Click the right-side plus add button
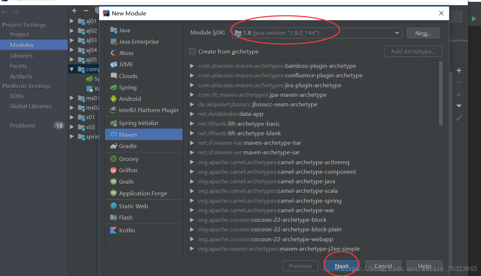Screen dimensions: 481x276 click(459, 70)
